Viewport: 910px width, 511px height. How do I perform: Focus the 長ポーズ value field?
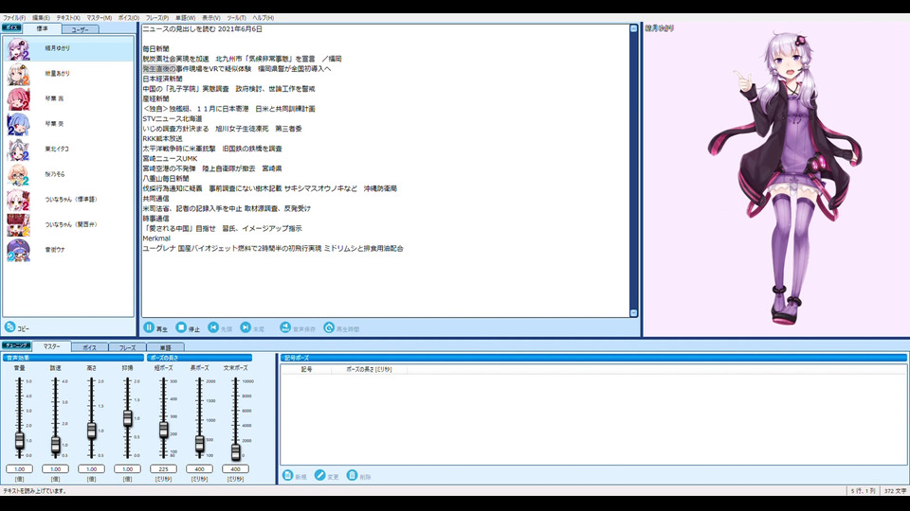point(199,468)
